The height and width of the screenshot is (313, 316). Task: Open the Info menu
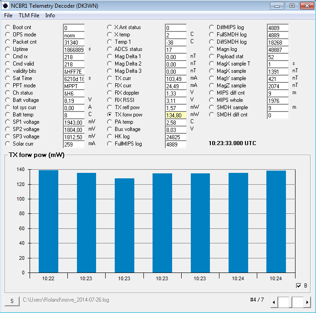(x=50, y=15)
